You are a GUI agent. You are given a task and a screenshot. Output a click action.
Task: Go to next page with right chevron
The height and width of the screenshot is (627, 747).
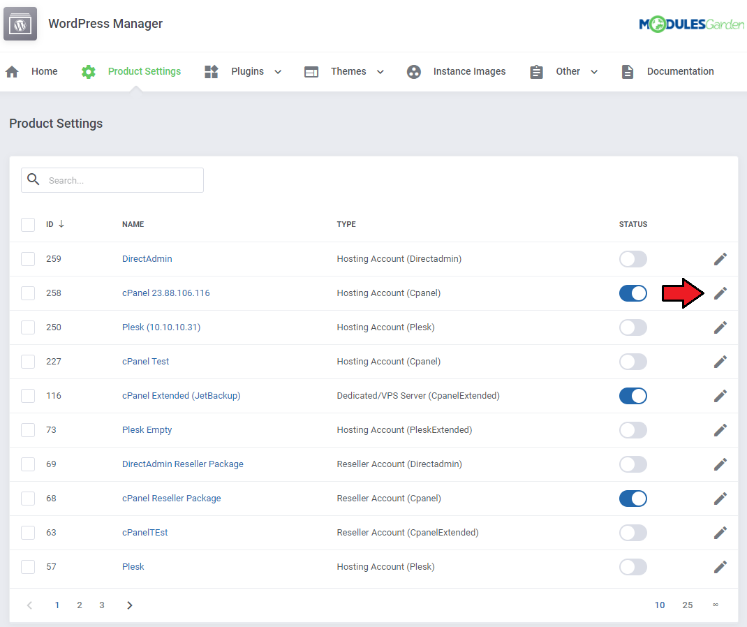(130, 605)
